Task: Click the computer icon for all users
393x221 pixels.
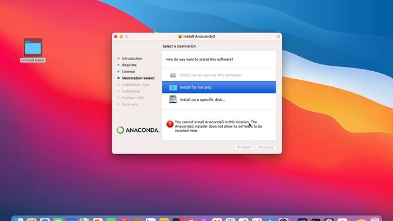Action: [x=173, y=75]
